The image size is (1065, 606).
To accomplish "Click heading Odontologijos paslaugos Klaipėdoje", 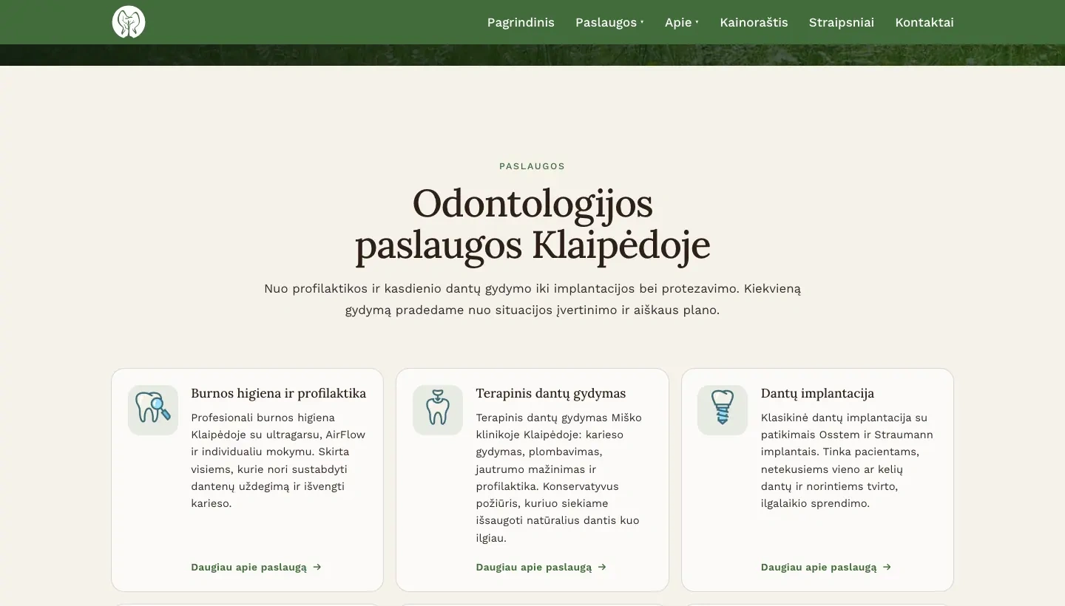I will 532,225.
